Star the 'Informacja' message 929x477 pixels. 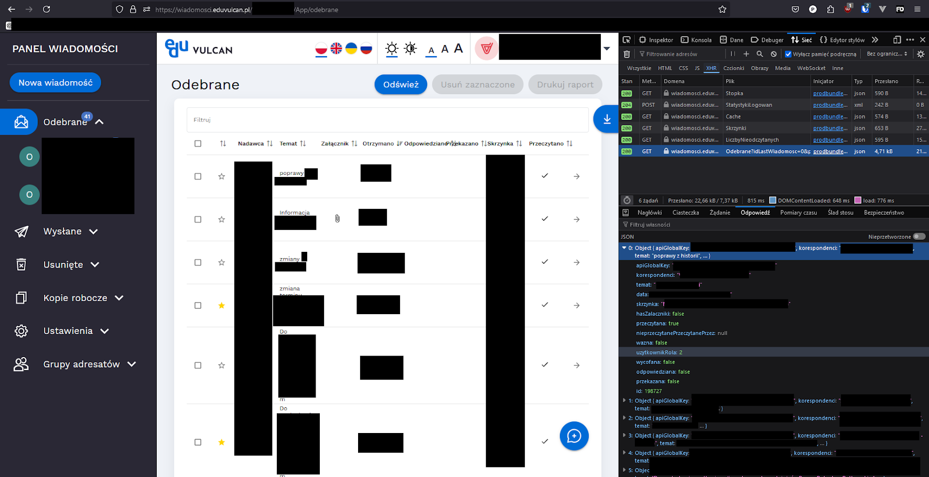[222, 219]
